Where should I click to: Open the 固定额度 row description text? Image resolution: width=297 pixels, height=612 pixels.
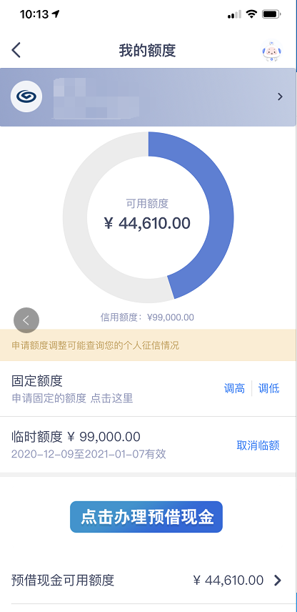point(72,398)
